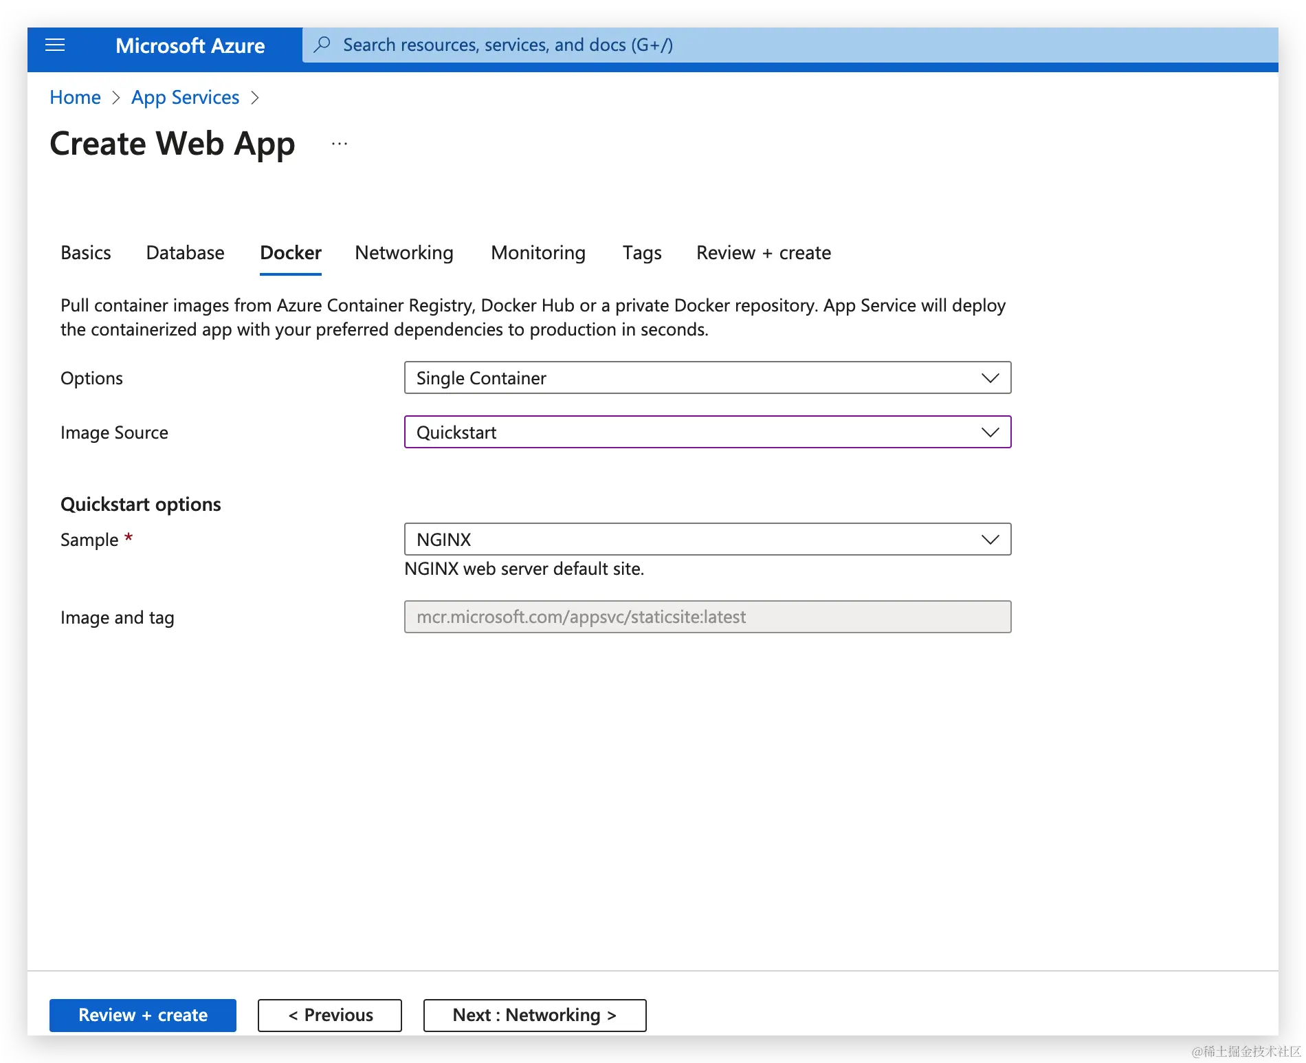Click the Image and tag label
The width and height of the screenshot is (1306, 1063).
point(118,617)
